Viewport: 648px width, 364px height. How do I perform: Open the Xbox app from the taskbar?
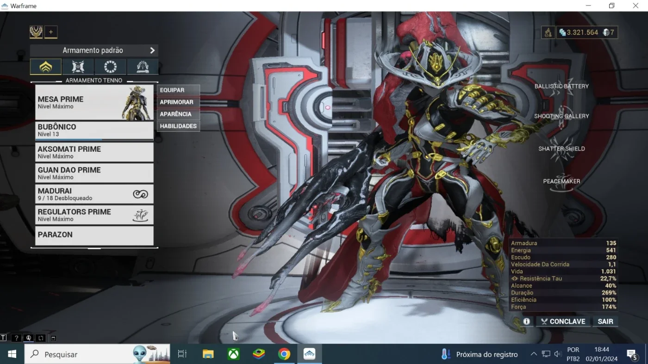(x=233, y=354)
